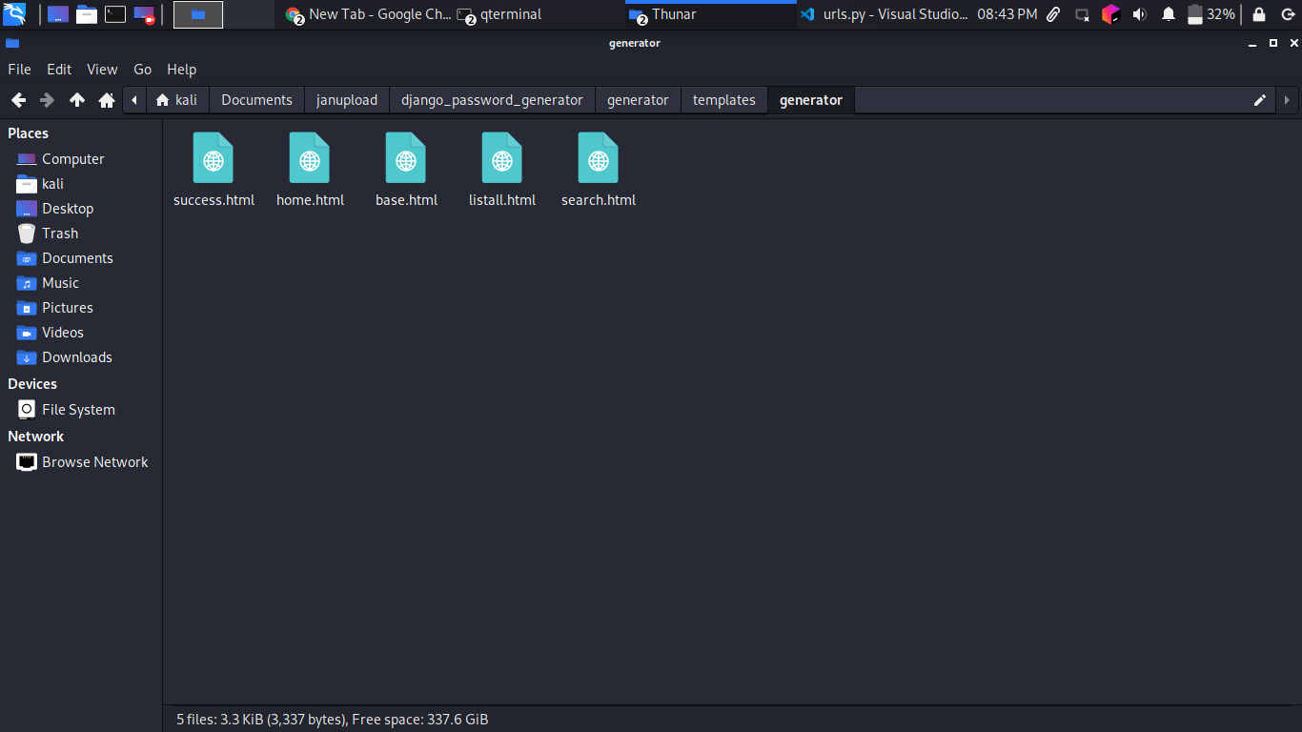The image size is (1302, 732).
Task: Switch to the Visual Studio Code window
Action: click(x=883, y=14)
